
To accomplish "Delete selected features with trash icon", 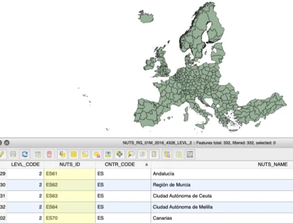I will click(x=49, y=154).
